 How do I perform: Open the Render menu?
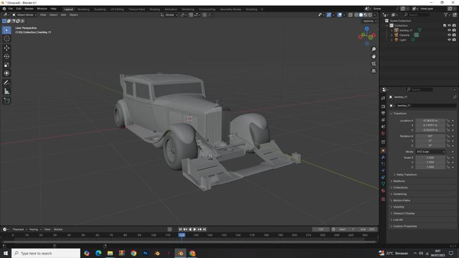(29, 9)
